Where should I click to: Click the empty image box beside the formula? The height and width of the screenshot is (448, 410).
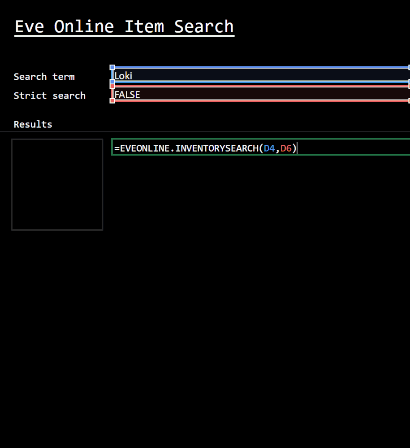tap(57, 185)
